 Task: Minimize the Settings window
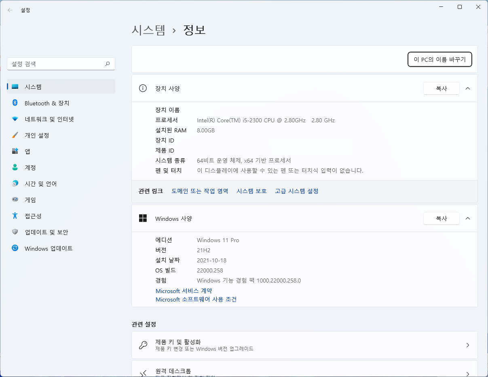click(441, 7)
